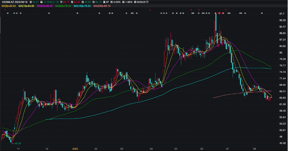The image size is (288, 151).
Task: Click the 05 month label on time axis
Action: point(175,149)
